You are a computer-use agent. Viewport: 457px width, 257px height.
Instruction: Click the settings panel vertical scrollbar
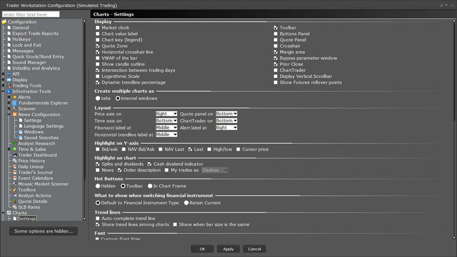454,71
